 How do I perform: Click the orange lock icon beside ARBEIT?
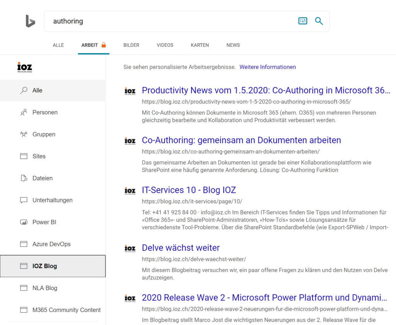104,45
